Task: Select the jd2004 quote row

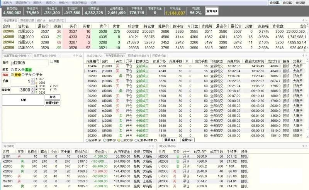Action: (154, 42)
